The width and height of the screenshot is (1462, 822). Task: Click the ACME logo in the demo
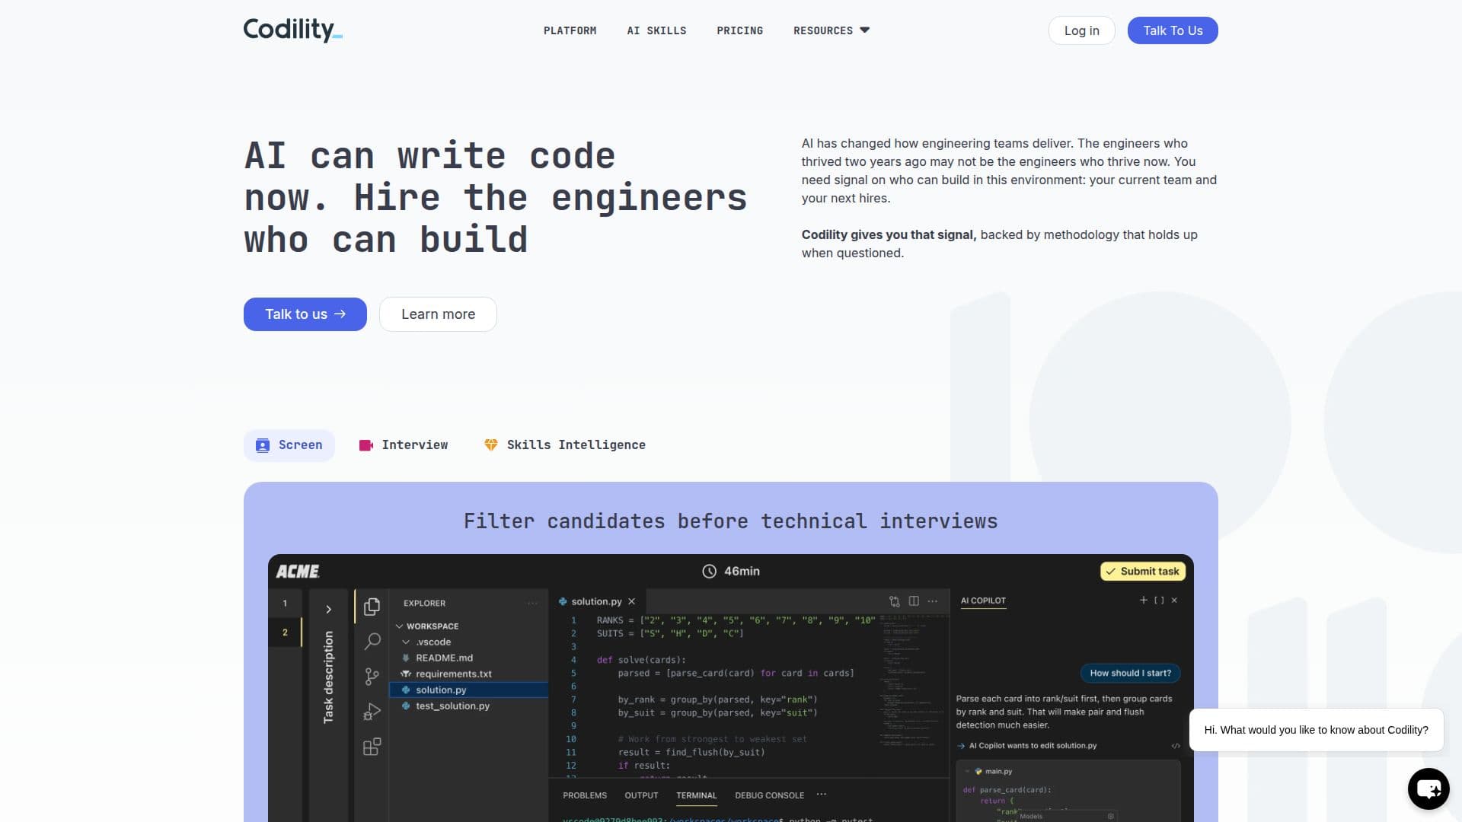pyautogui.click(x=298, y=572)
